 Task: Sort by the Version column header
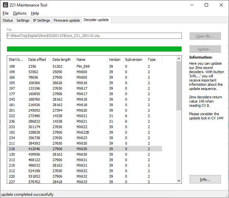point(115,60)
